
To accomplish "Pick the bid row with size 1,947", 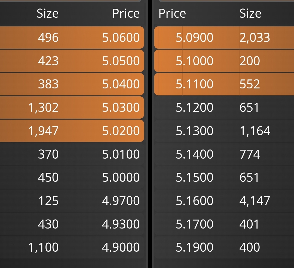I will (x=72, y=131).
